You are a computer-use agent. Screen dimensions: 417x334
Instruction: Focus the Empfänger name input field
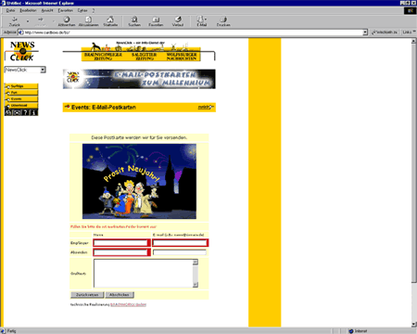coord(120,243)
